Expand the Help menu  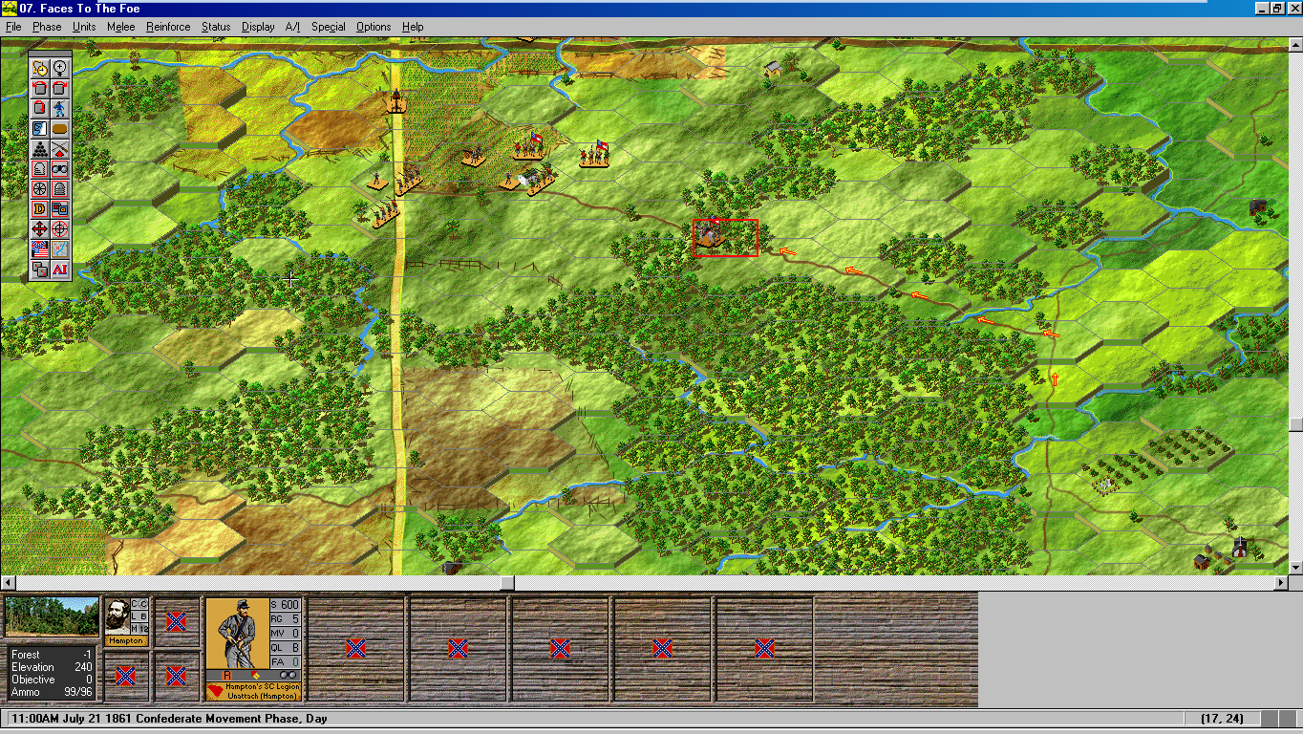(x=413, y=27)
